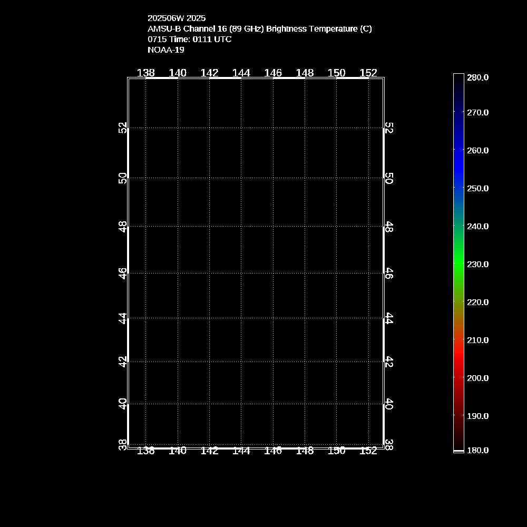Click grid intersection of 140 and 50
Viewport: 527px width, 527px height.
[178, 178]
